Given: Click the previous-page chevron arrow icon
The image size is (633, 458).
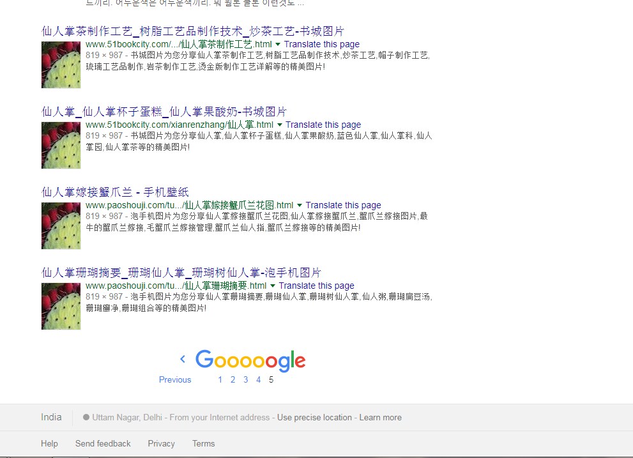Looking at the screenshot, I should [183, 358].
